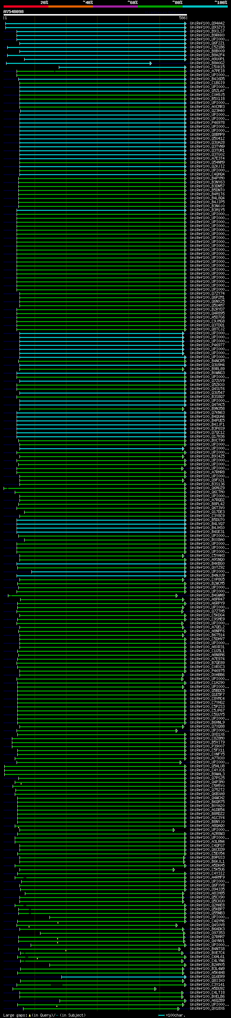Click the cyan alignment bar for C5XK15
This screenshot has height=1018, width=231.
pyautogui.click(x=122, y=67)
